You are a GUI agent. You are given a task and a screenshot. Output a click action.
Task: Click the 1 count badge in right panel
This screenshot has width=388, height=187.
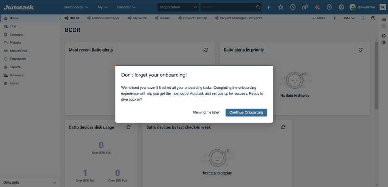coord(384,26)
